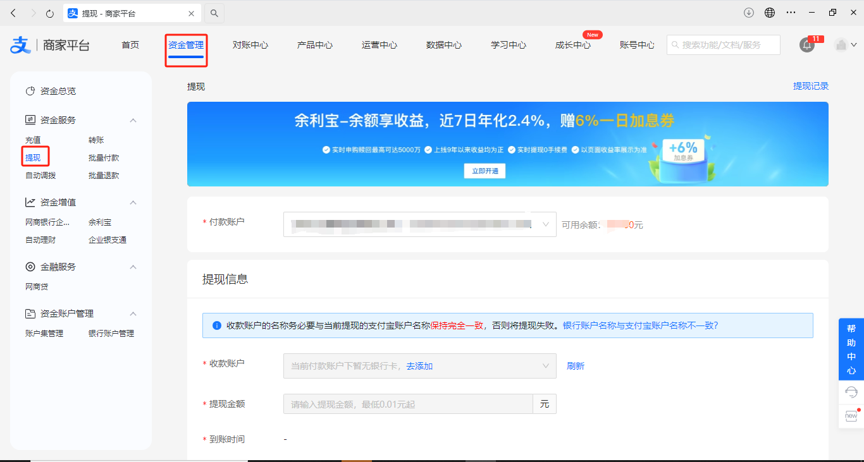Collapse the 资金增值 section chevron
This screenshot has width=864, height=462.
click(x=133, y=202)
